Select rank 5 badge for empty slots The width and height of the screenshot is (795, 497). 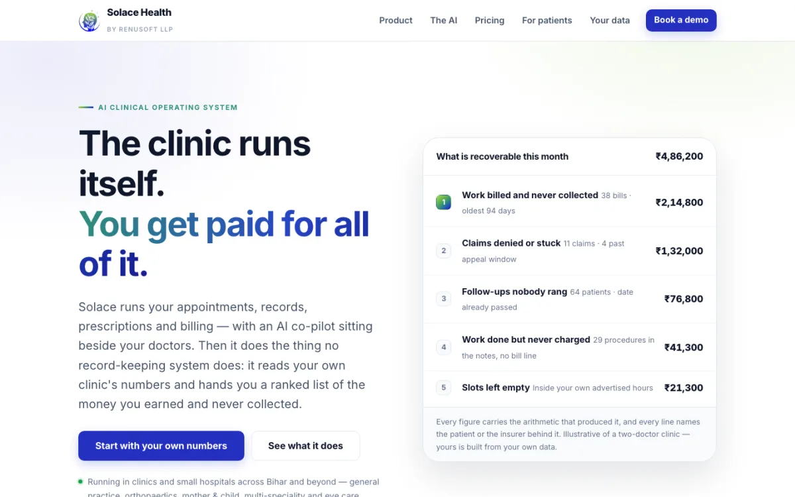(444, 388)
